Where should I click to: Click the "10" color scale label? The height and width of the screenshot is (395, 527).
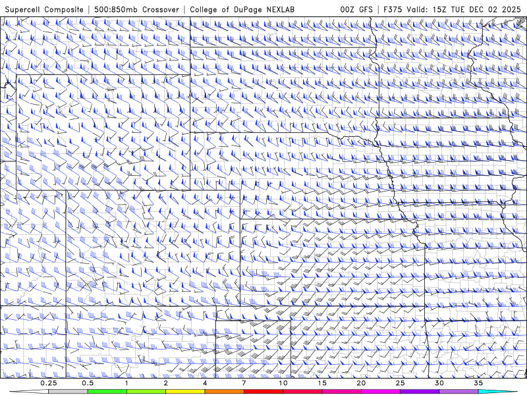[x=283, y=383]
